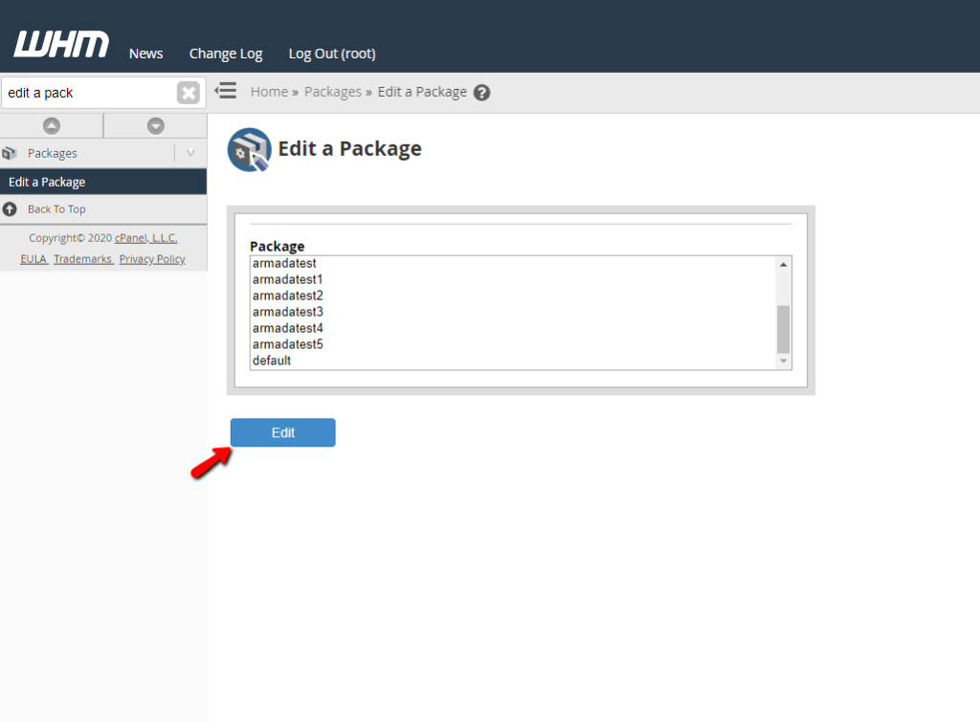Click the Edit a Package header icon
Screen dimensions: 980x722
click(250, 150)
